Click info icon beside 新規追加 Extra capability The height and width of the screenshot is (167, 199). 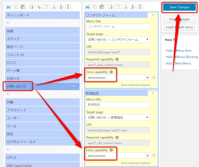[x=111, y=150]
